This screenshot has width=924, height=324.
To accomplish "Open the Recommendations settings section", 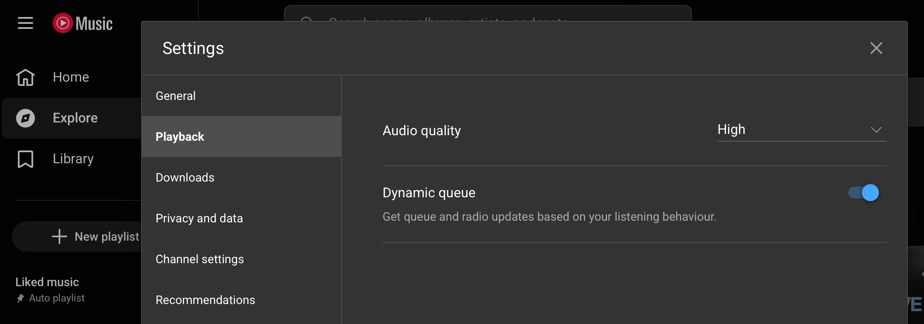I will [241, 300].
